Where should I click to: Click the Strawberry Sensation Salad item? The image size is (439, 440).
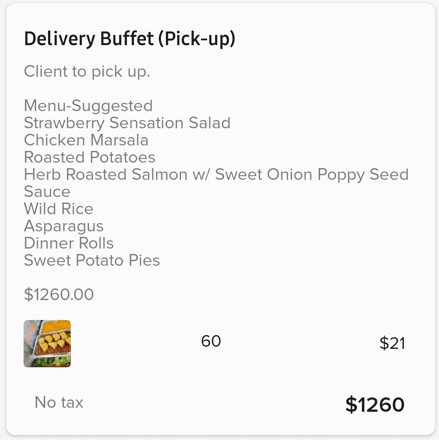(127, 123)
